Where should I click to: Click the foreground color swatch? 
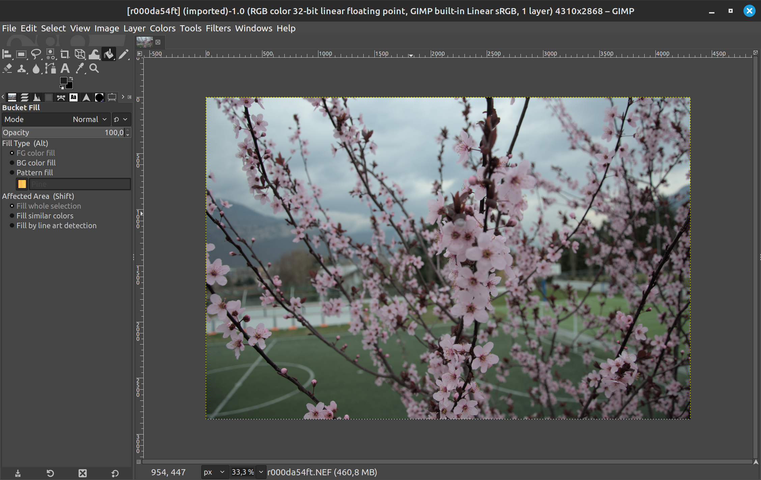click(x=63, y=81)
